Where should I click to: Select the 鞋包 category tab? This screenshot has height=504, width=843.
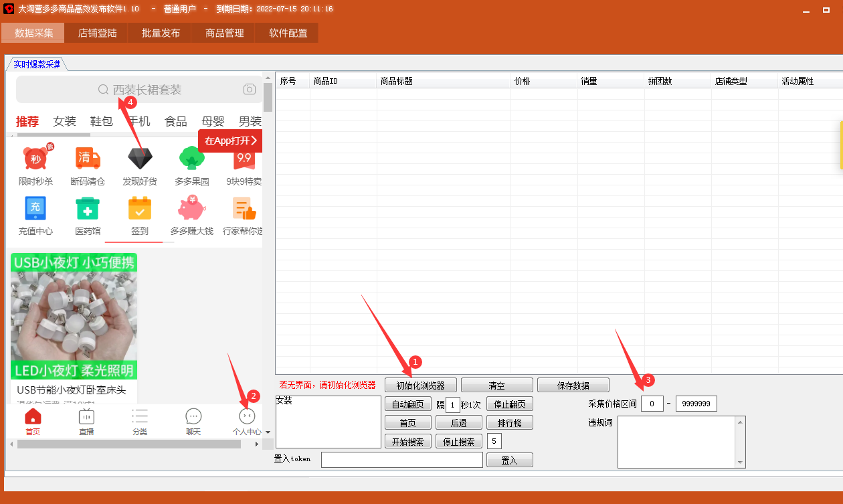(x=102, y=121)
